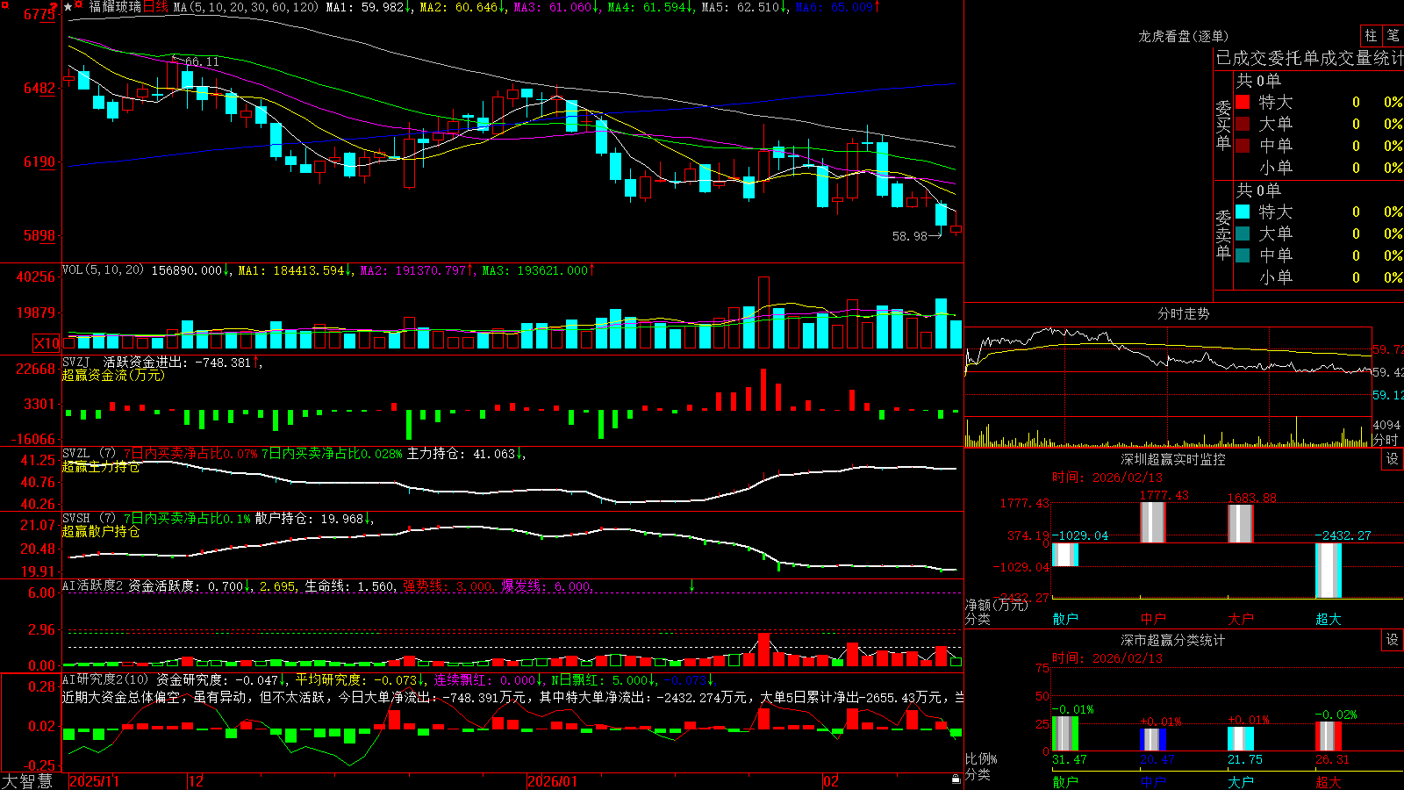This screenshot has width=1404, height=790.
Task: Click cyan 特大 sell-order color swatch
Action: (x=1243, y=212)
